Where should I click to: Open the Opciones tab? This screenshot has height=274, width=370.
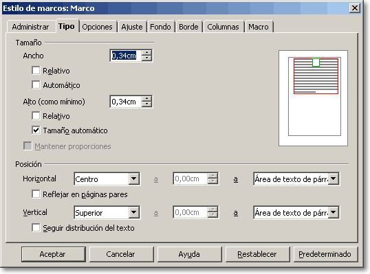pos(97,27)
